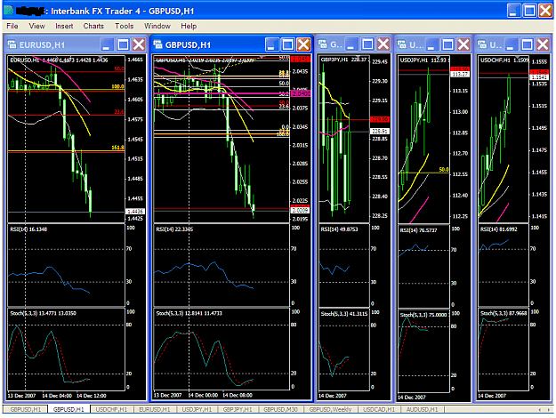Image resolution: width=556 pixels, height=418 pixels.
Task: Open the View menu
Action: 36,26
